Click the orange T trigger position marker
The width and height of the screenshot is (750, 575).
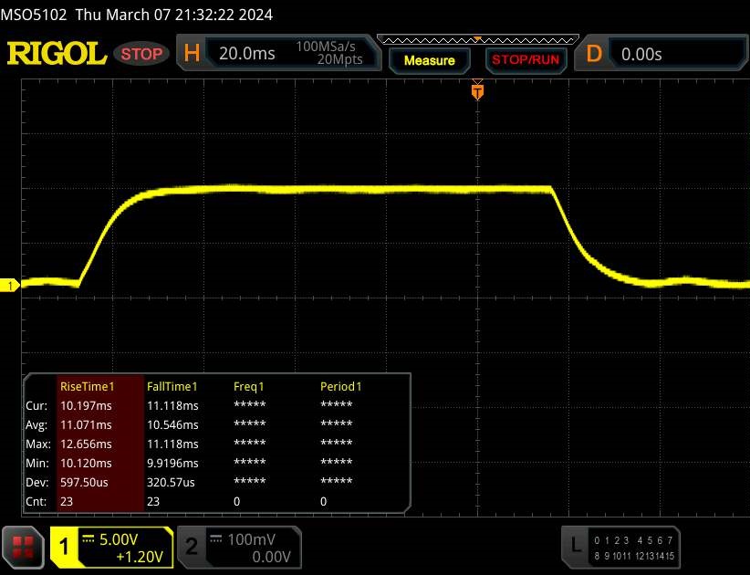click(x=477, y=91)
